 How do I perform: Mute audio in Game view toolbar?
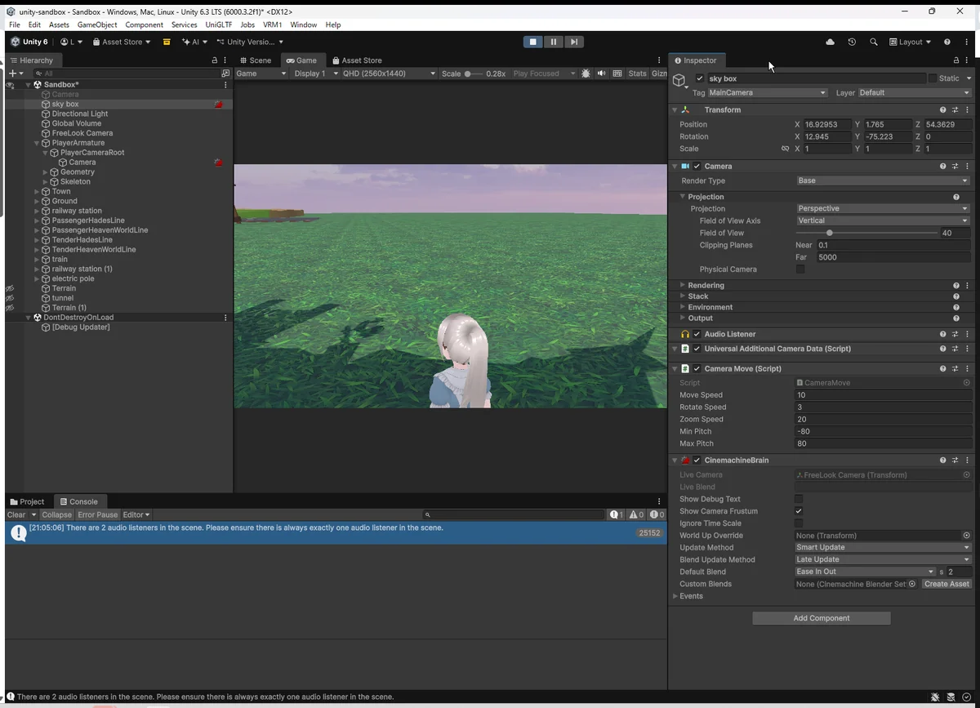click(601, 73)
